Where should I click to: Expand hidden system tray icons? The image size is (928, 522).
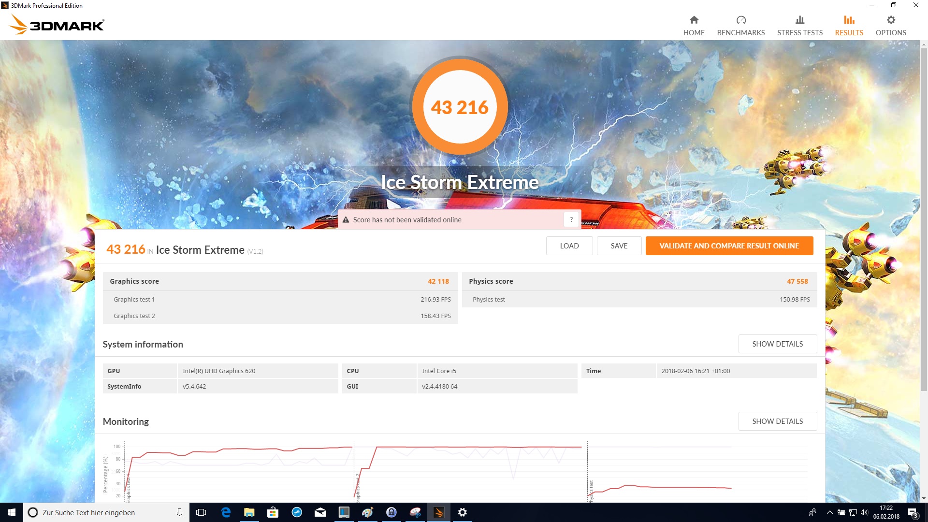pos(829,512)
